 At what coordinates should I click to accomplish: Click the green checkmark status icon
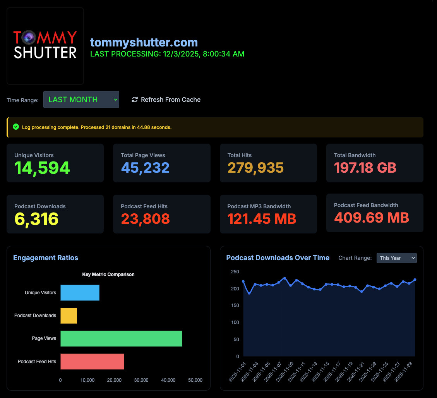[x=16, y=127]
